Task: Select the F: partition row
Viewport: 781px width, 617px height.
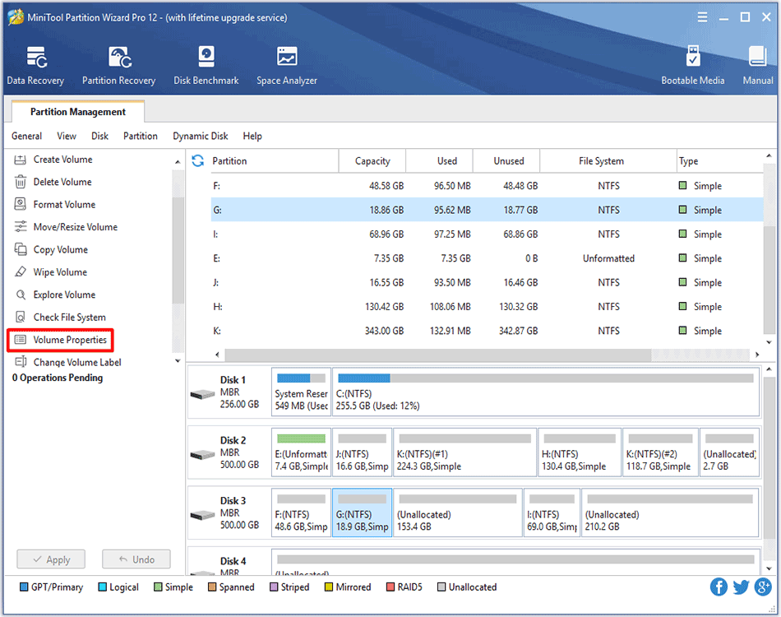Action: 488,186
